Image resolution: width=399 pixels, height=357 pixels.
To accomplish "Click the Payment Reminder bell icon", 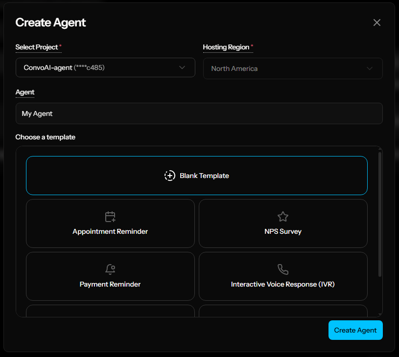I will (x=110, y=269).
